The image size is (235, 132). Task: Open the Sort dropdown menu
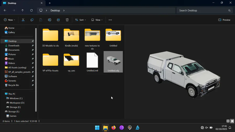tap(80, 20)
